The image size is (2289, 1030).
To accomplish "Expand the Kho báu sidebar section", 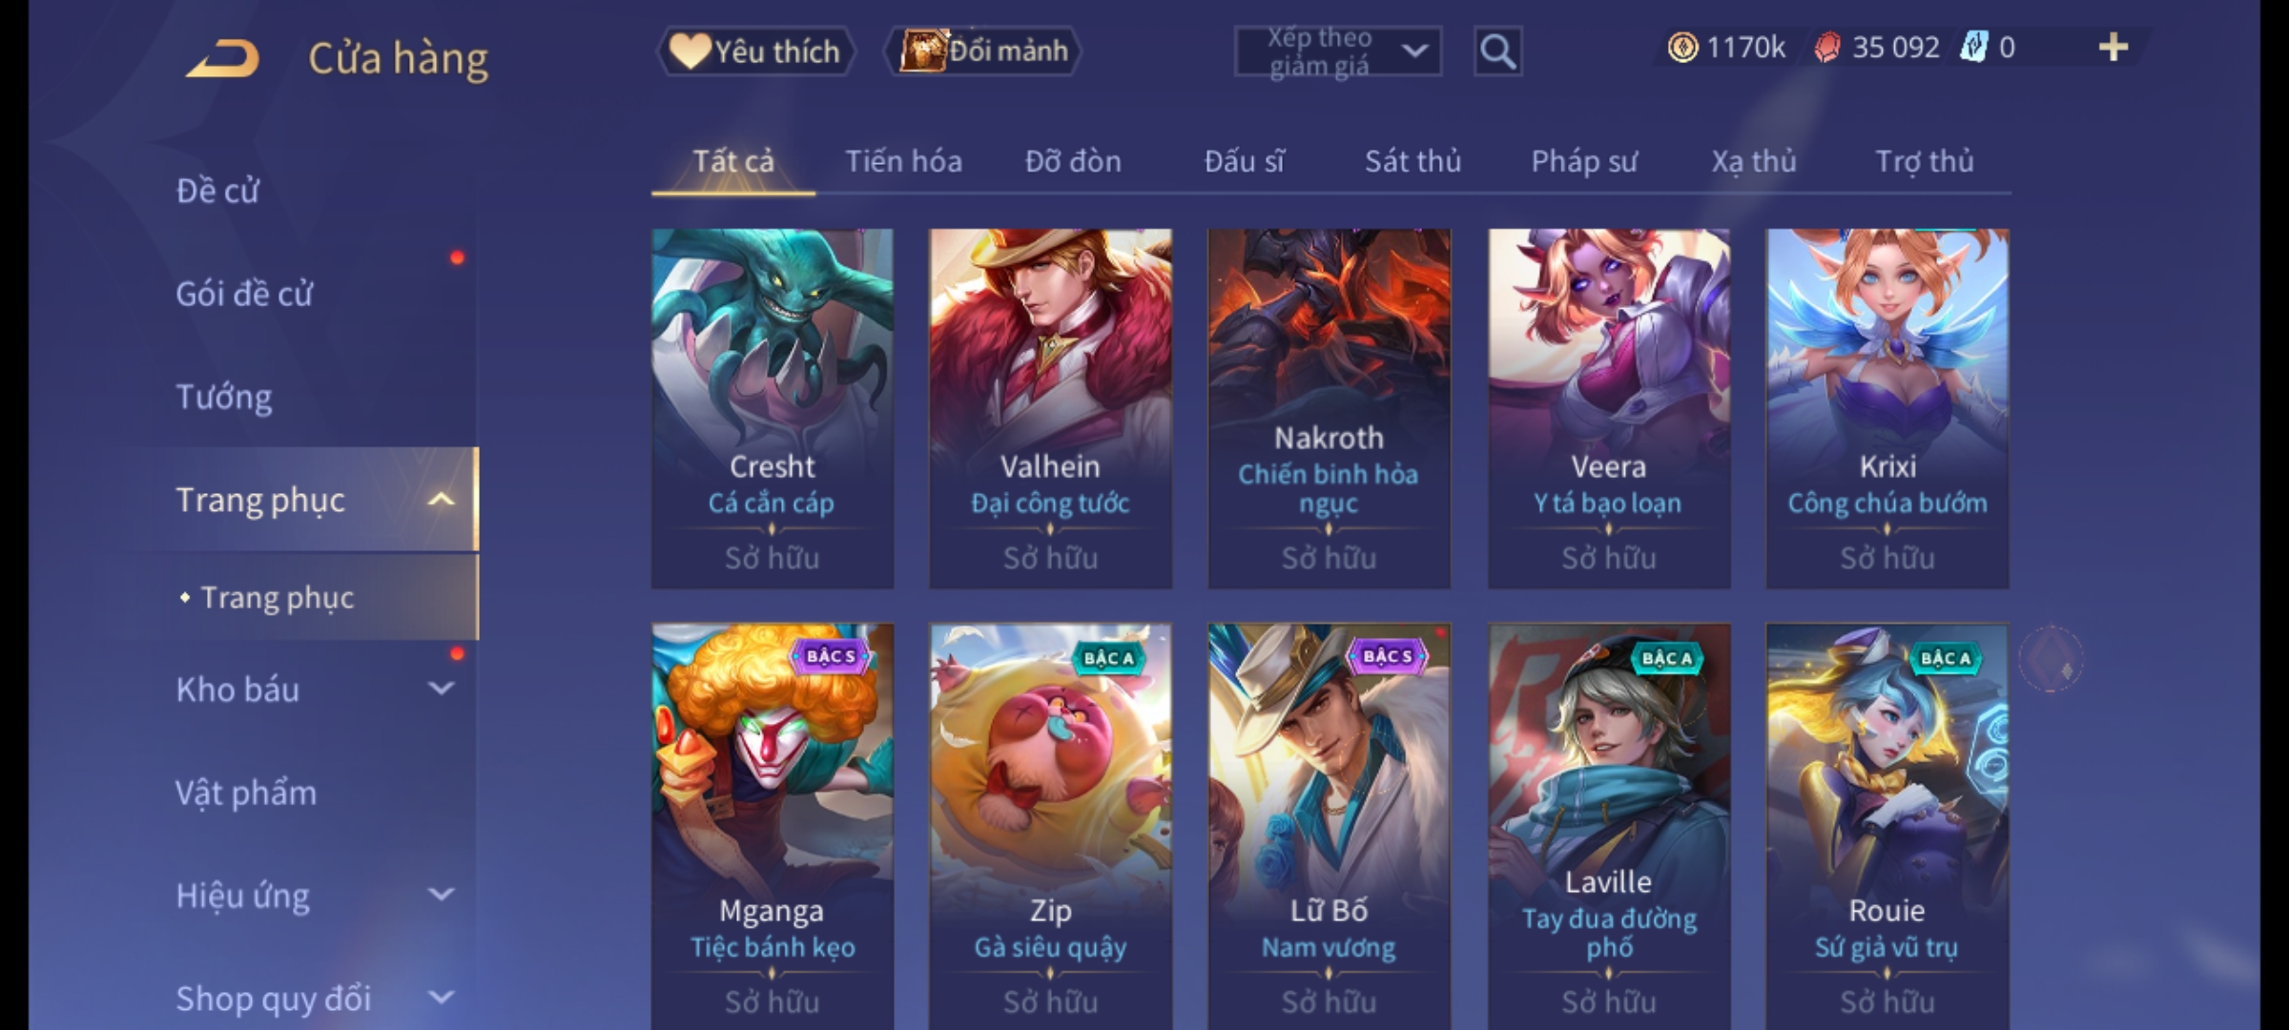I will coord(441,688).
